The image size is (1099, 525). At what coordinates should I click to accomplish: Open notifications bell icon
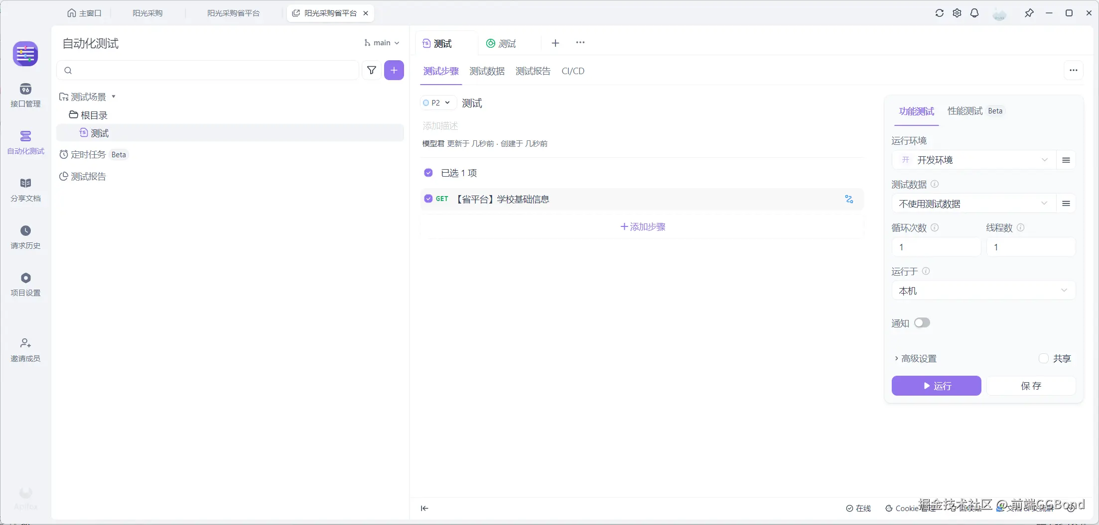click(974, 13)
